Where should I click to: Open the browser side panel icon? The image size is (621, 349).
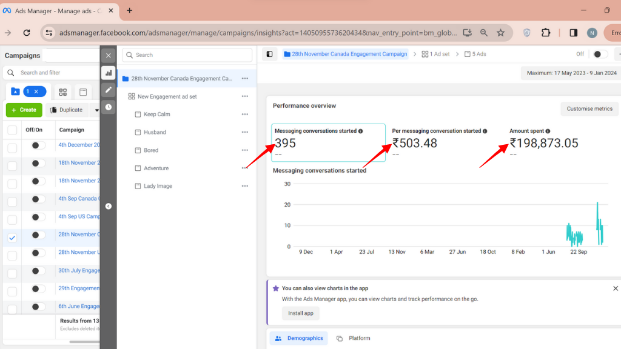click(x=574, y=33)
